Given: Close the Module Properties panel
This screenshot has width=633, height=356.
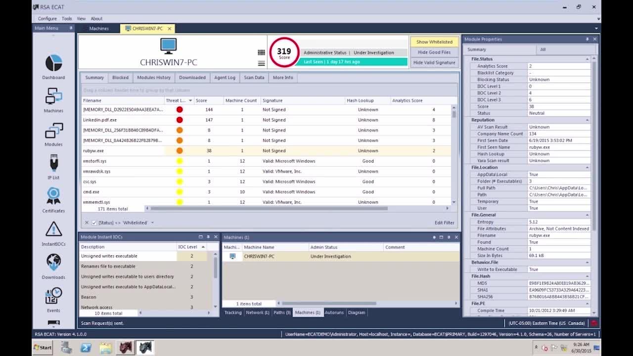Looking at the screenshot, I should tap(594, 39).
